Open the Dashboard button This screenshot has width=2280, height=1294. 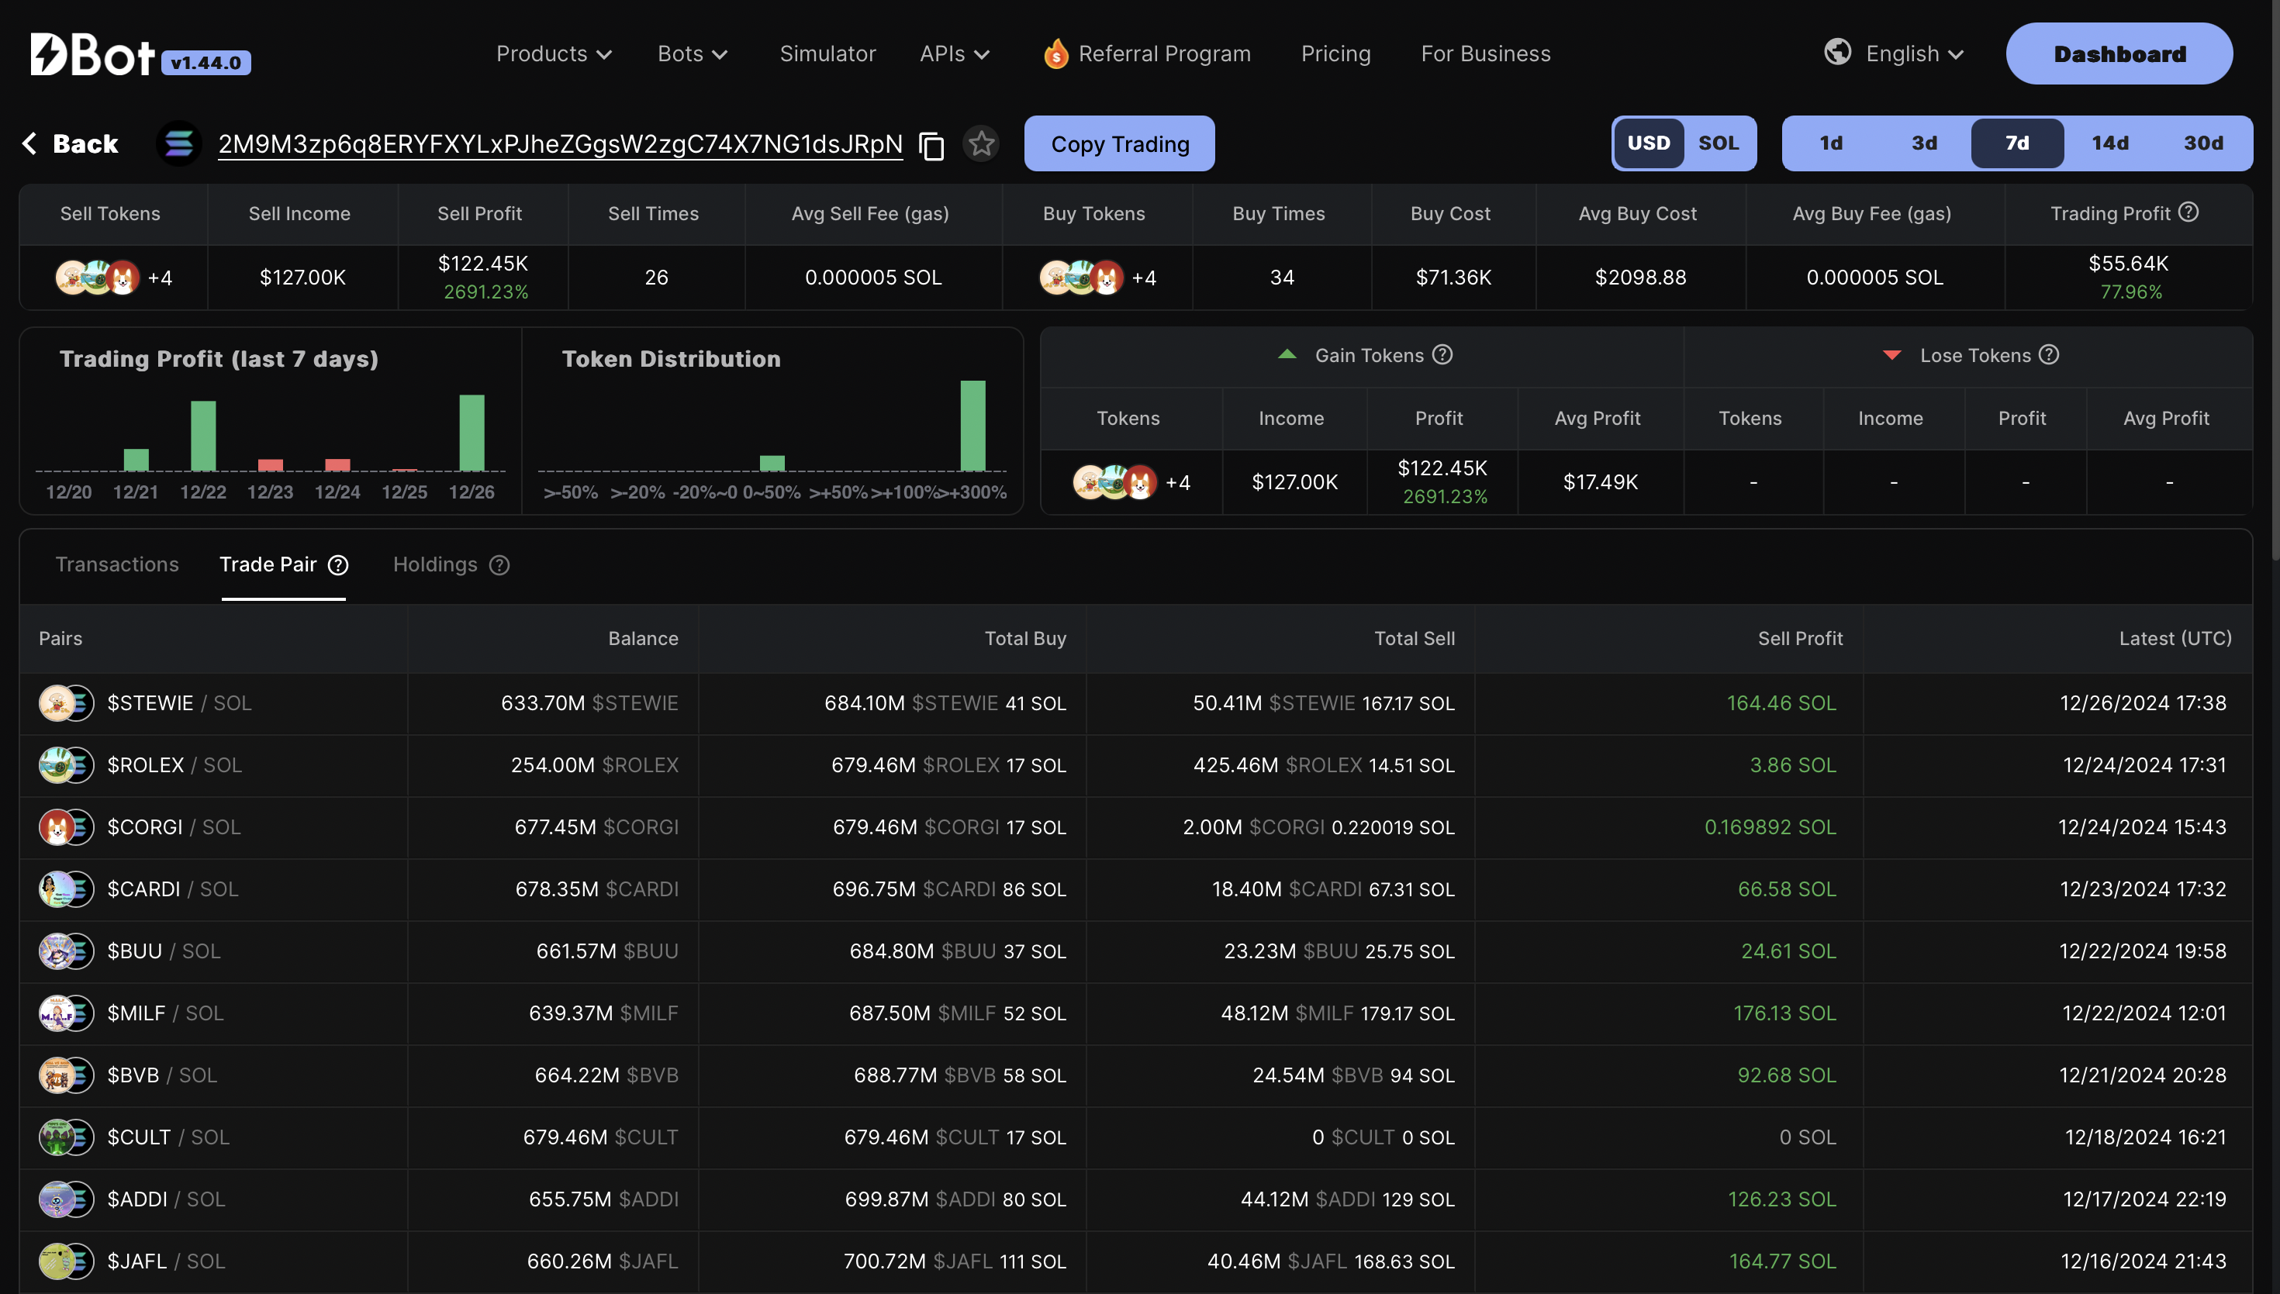pyautogui.click(x=2119, y=54)
